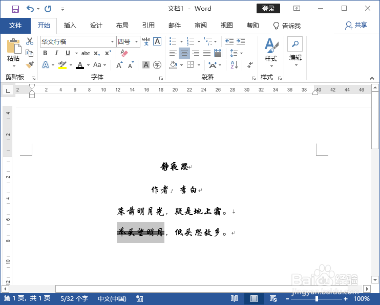Open line spacing dropdown
The width and height of the screenshot is (380, 305).
tap(236, 53)
